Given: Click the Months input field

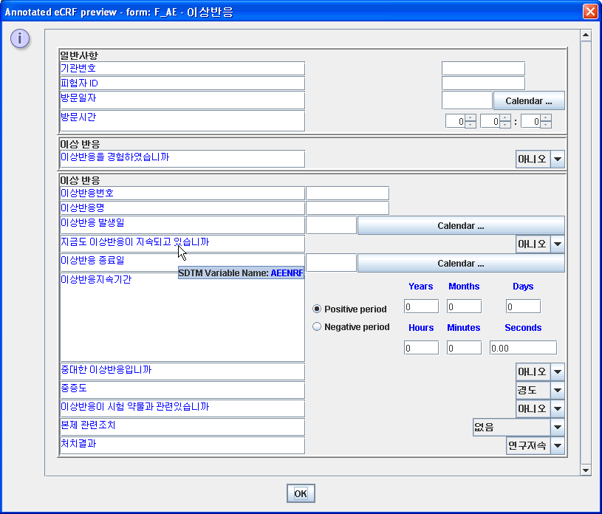Looking at the screenshot, I should point(464,306).
